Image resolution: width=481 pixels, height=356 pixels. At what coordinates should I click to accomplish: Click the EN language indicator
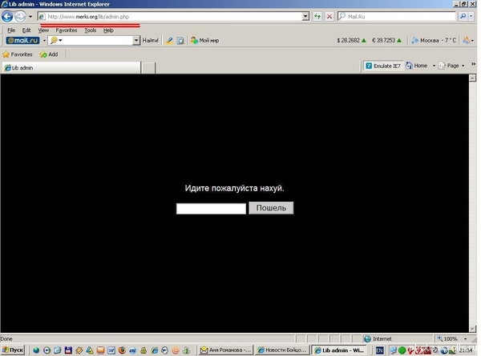pyautogui.click(x=379, y=350)
